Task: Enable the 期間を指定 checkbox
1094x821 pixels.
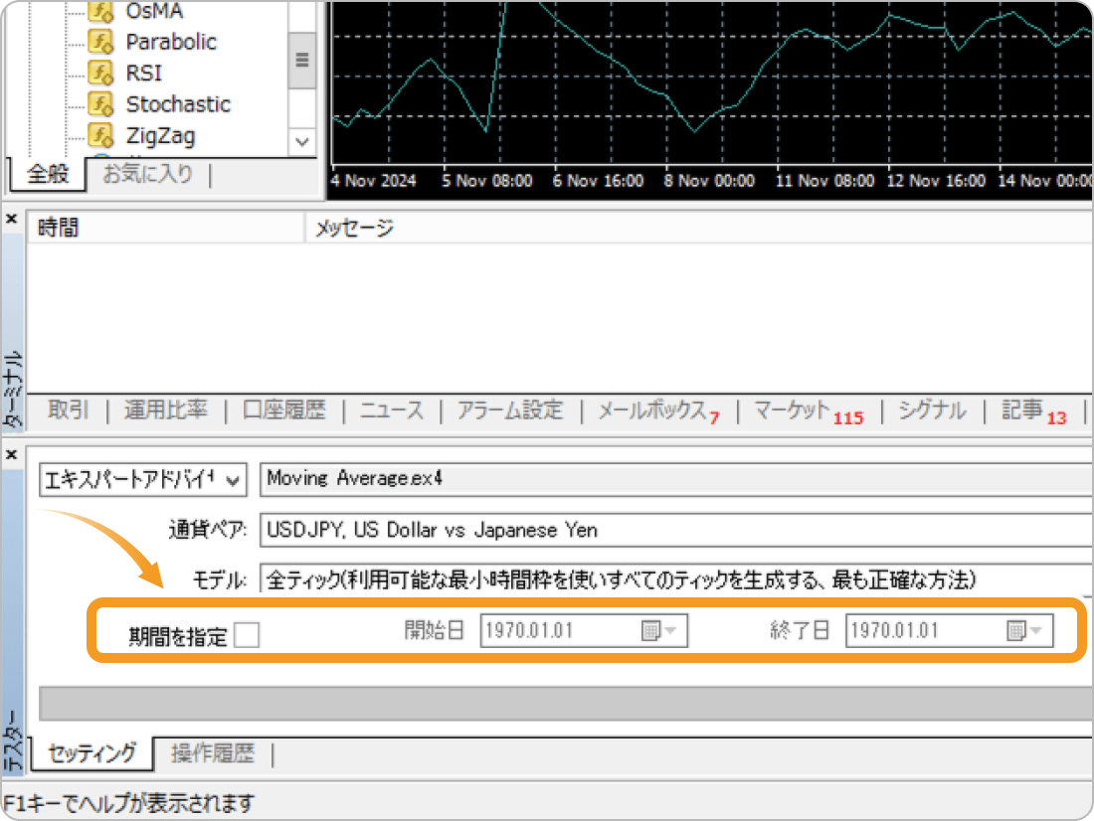Action: [247, 635]
